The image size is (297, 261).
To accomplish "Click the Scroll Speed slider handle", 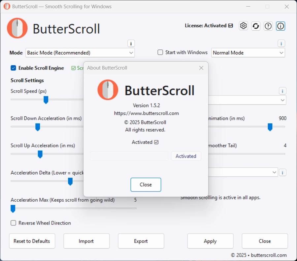I will [46, 100].
